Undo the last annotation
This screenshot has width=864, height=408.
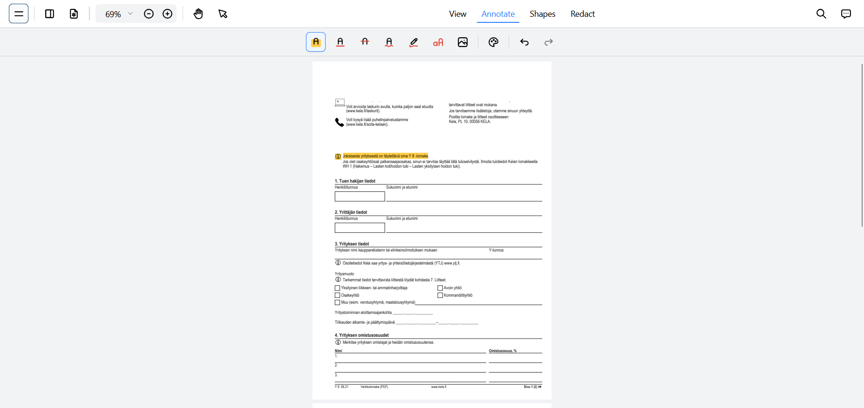(524, 42)
